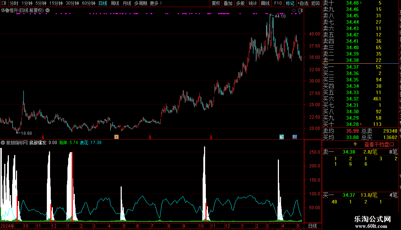The height and width of the screenshot is (230, 401).
Task: Select the 5分钟 period
Action: [x=41, y=3]
